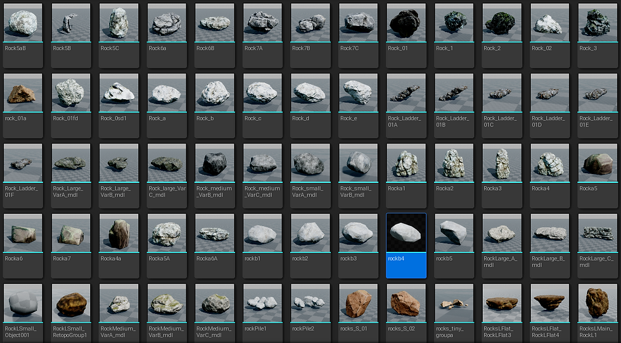
Task: Click the Rock_d rock asset
Action: click(x=310, y=106)
